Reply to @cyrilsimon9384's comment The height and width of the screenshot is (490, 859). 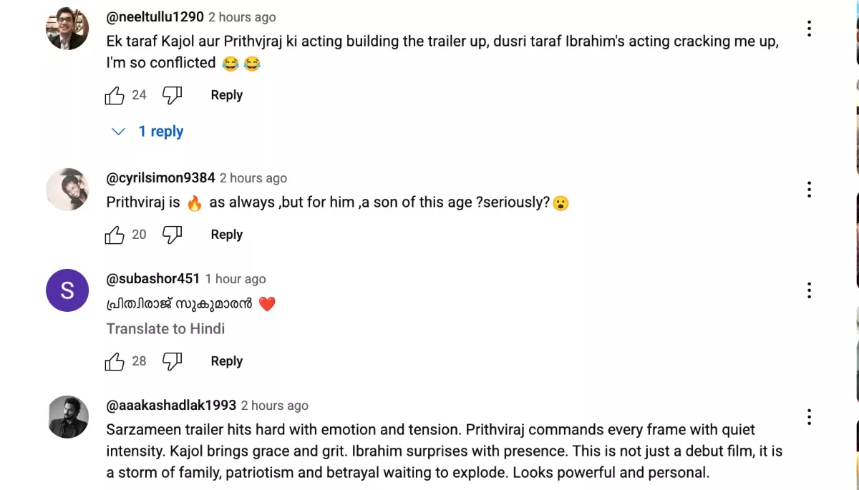click(226, 235)
